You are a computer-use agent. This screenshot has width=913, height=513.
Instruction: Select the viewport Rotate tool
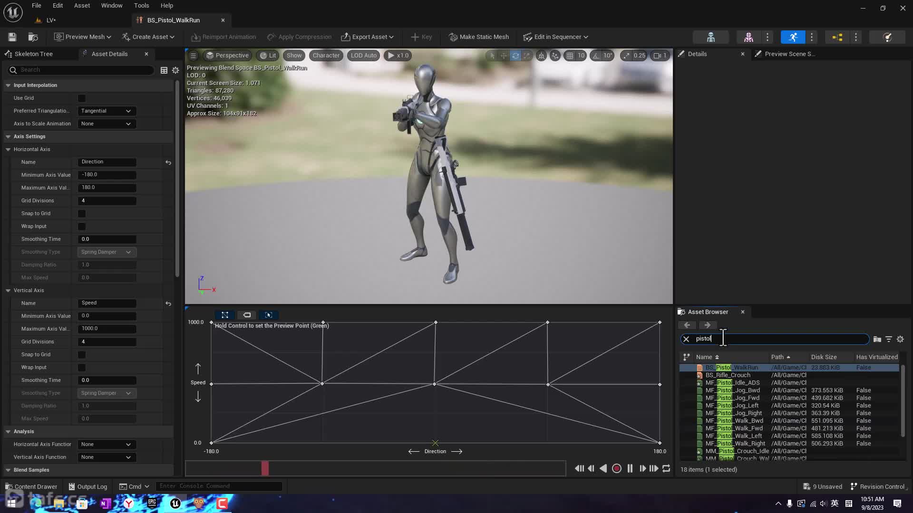coord(515,56)
